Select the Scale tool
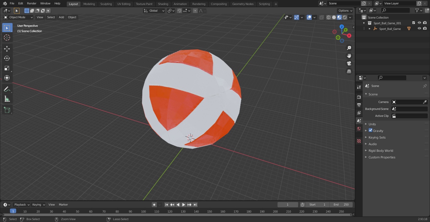The image size is (430, 222). (x=7, y=68)
